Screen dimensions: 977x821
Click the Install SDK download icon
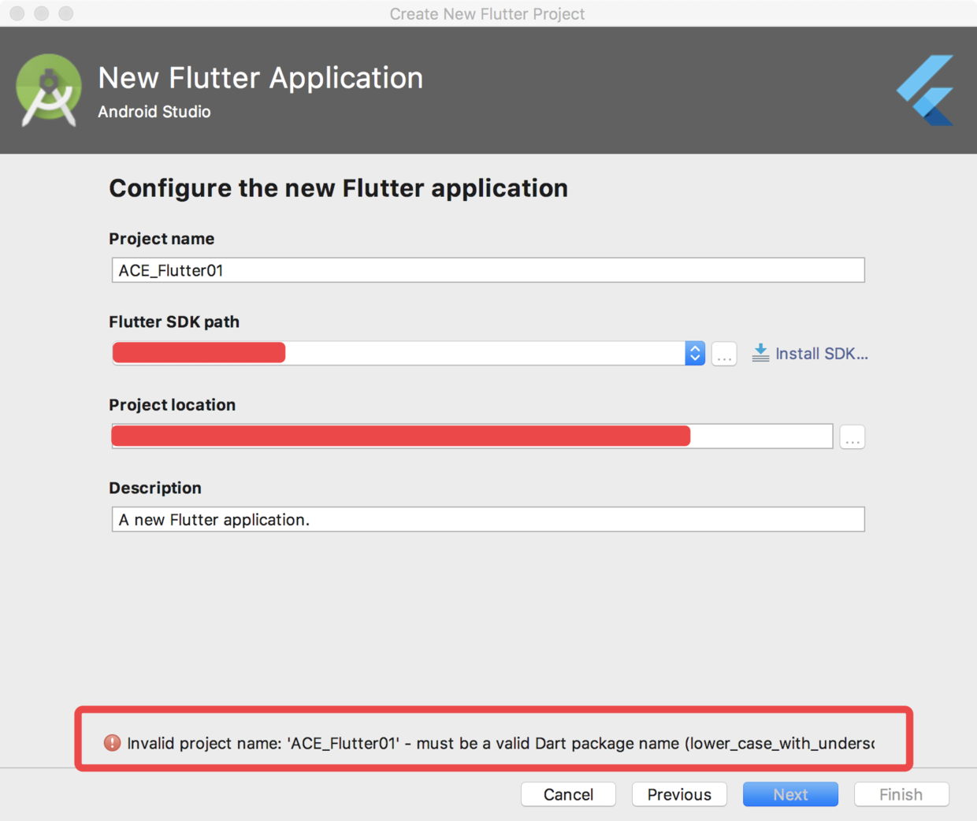click(x=760, y=353)
